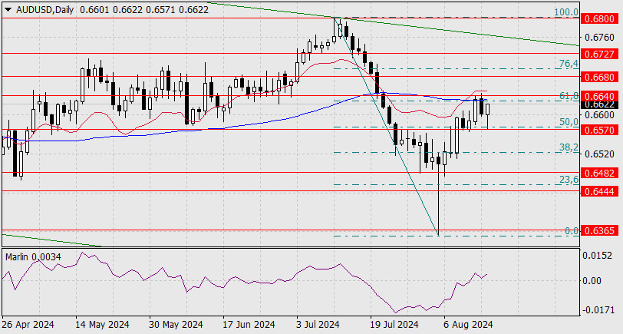Select the Fibonacci 23,6 level label
623x334 pixels.
coord(569,180)
